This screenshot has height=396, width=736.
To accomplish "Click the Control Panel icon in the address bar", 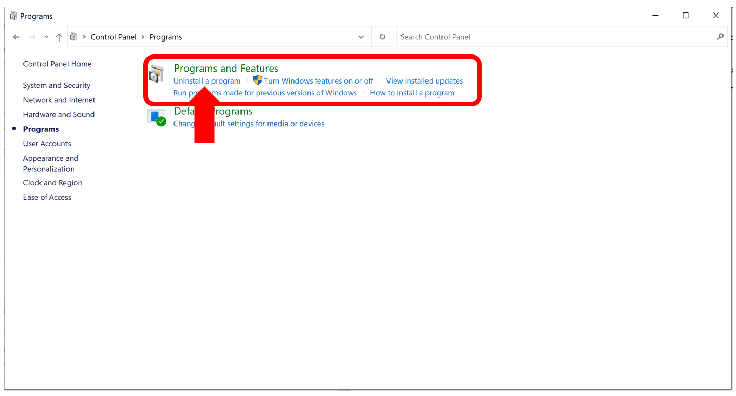I will click(x=73, y=37).
